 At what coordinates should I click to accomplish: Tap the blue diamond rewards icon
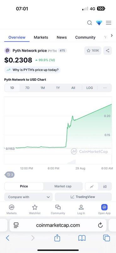click(x=99, y=23)
